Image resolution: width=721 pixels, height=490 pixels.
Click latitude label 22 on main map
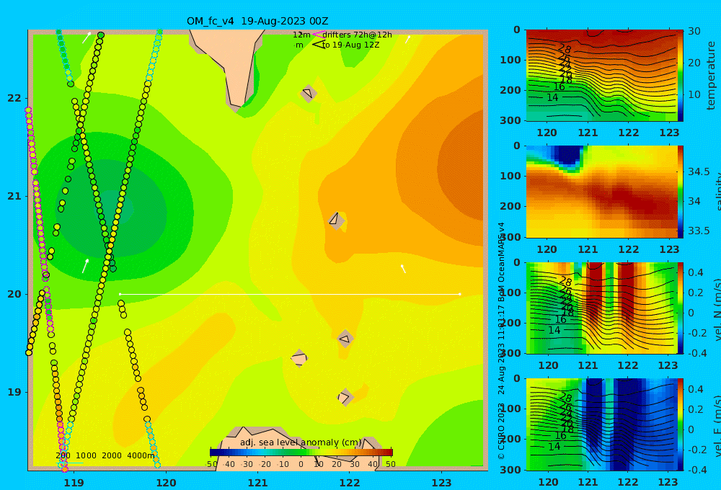pos(14,98)
